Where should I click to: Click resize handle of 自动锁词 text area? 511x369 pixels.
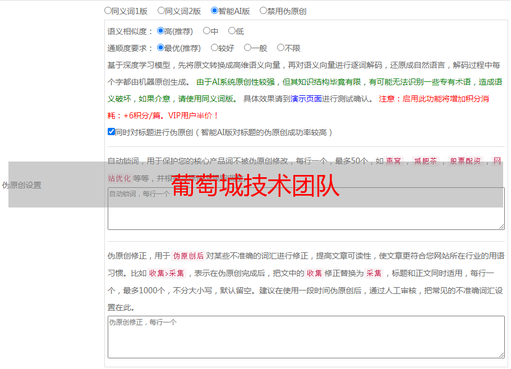(x=501, y=227)
